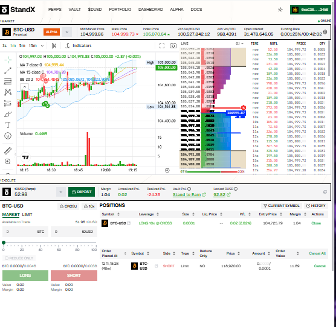
Task: Select the crosshair cursor tool
Action: click(x=8, y=60)
